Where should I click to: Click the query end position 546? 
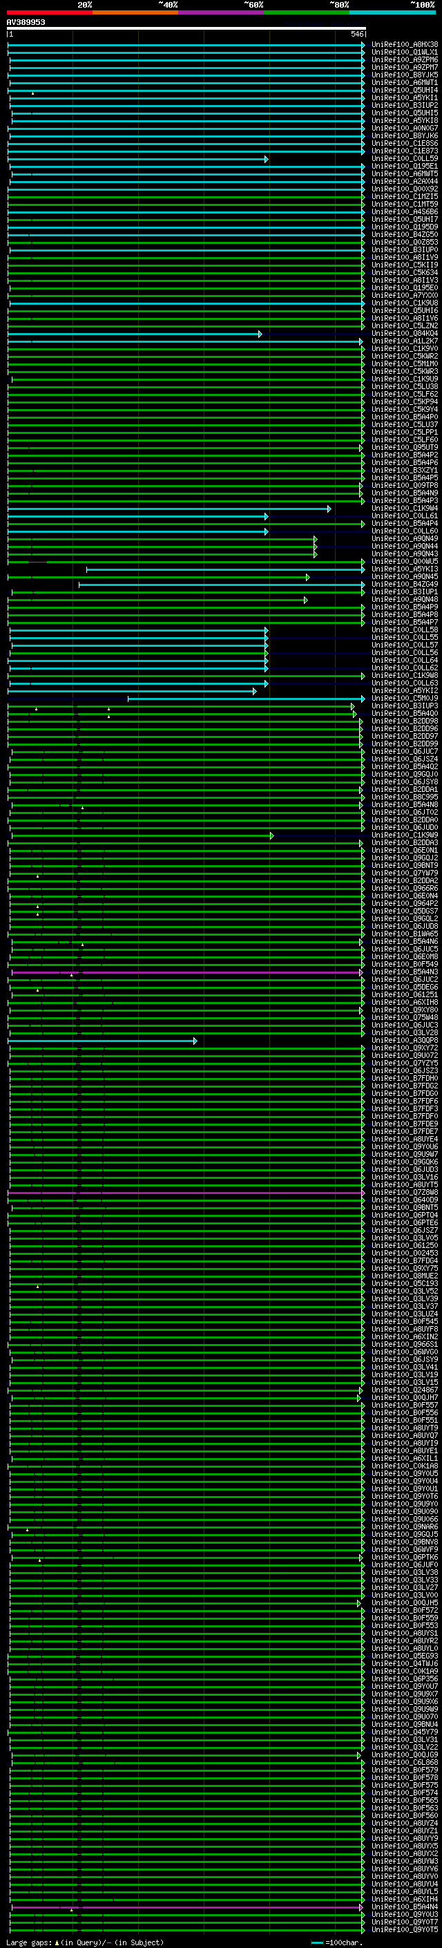(357, 34)
